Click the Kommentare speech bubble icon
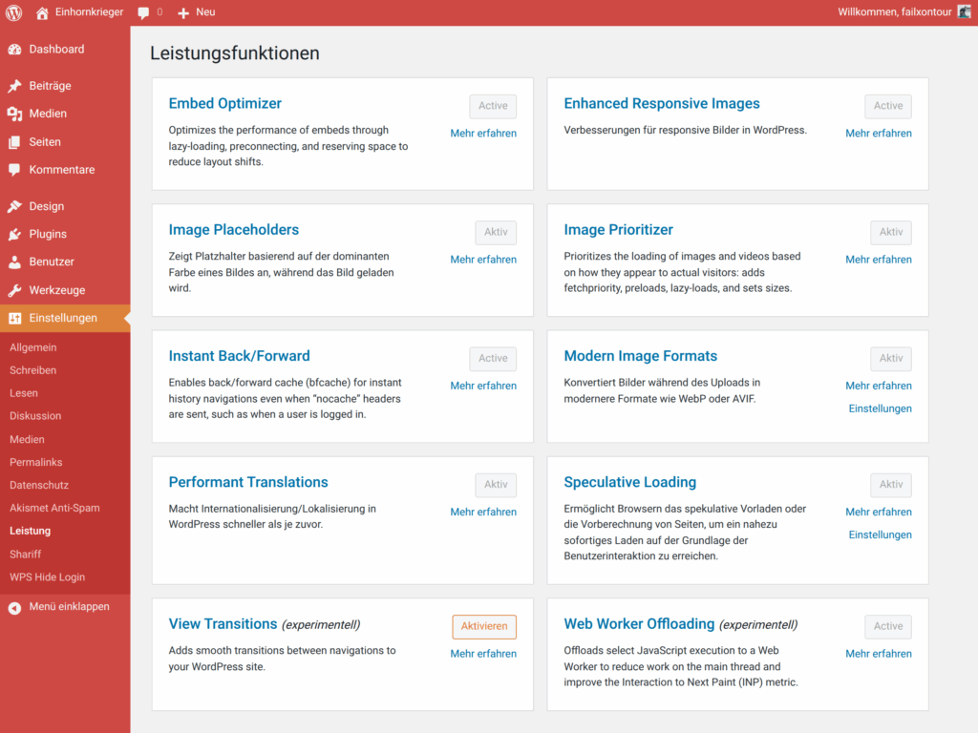The height and width of the screenshot is (733, 978). coord(15,170)
